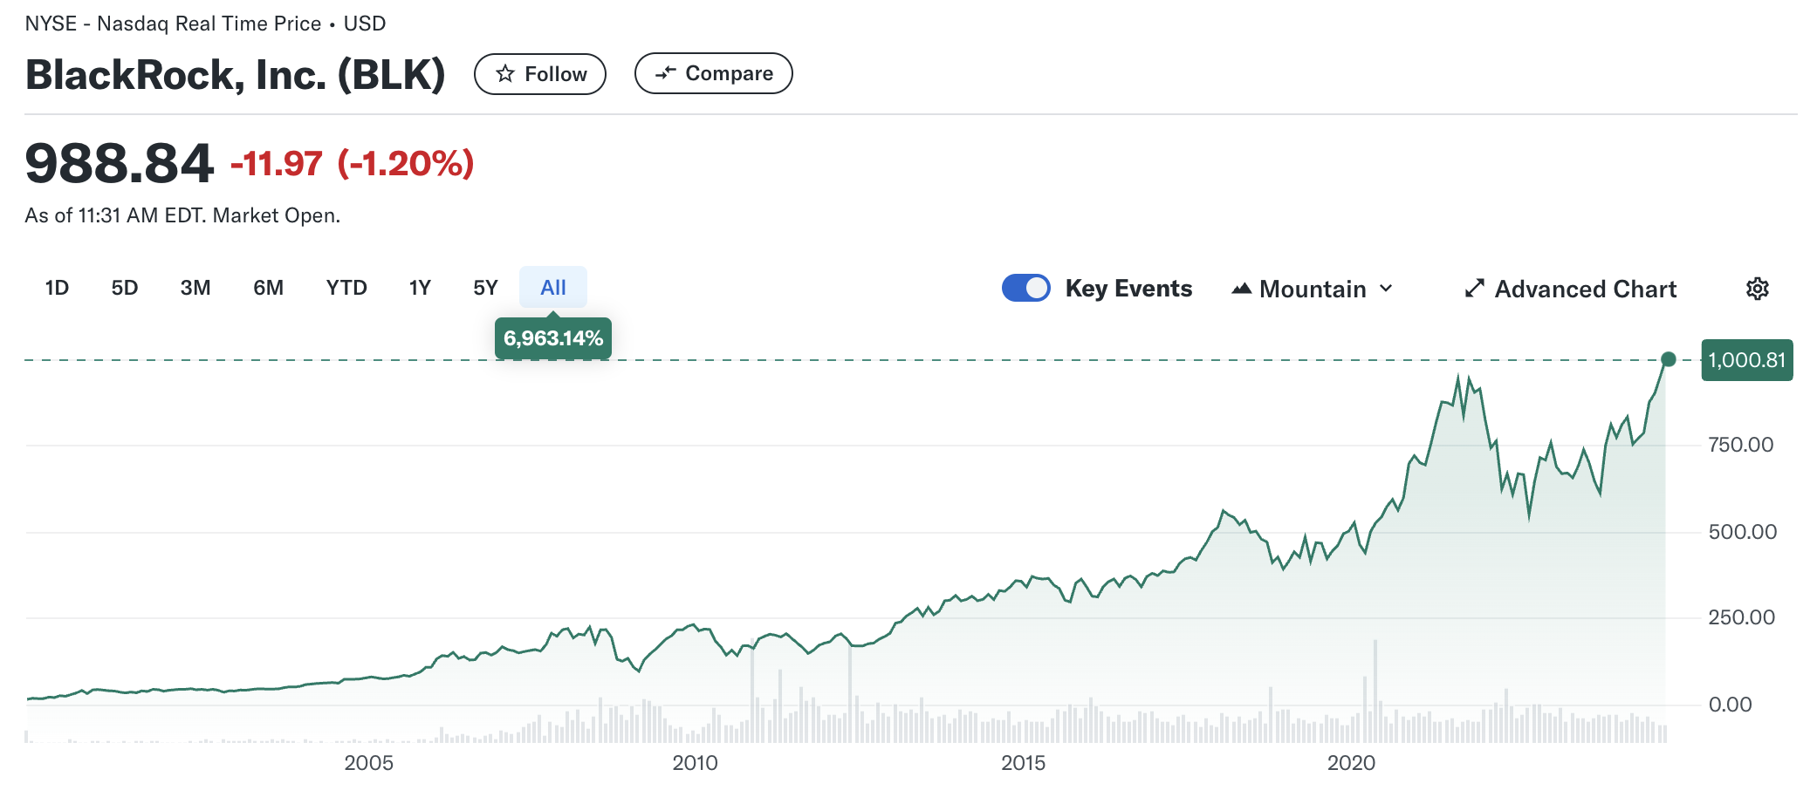Select the All time range tab
This screenshot has width=1810, height=797.
coord(553,288)
